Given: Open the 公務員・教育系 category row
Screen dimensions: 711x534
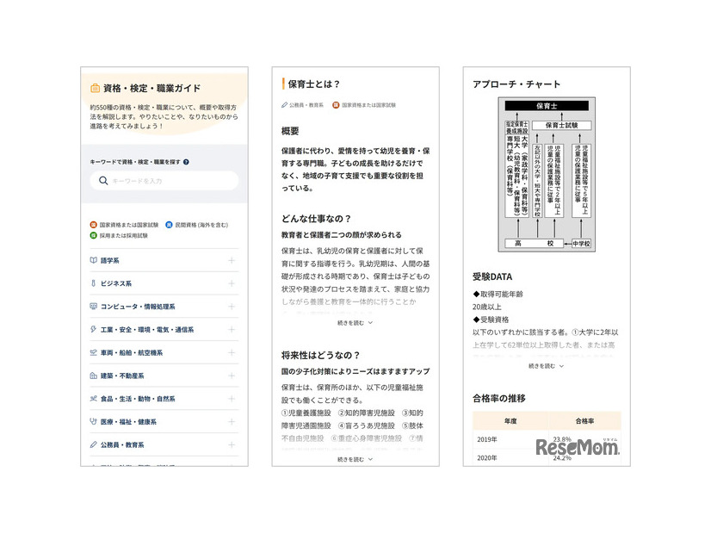Looking at the screenshot, I should click(164, 445).
